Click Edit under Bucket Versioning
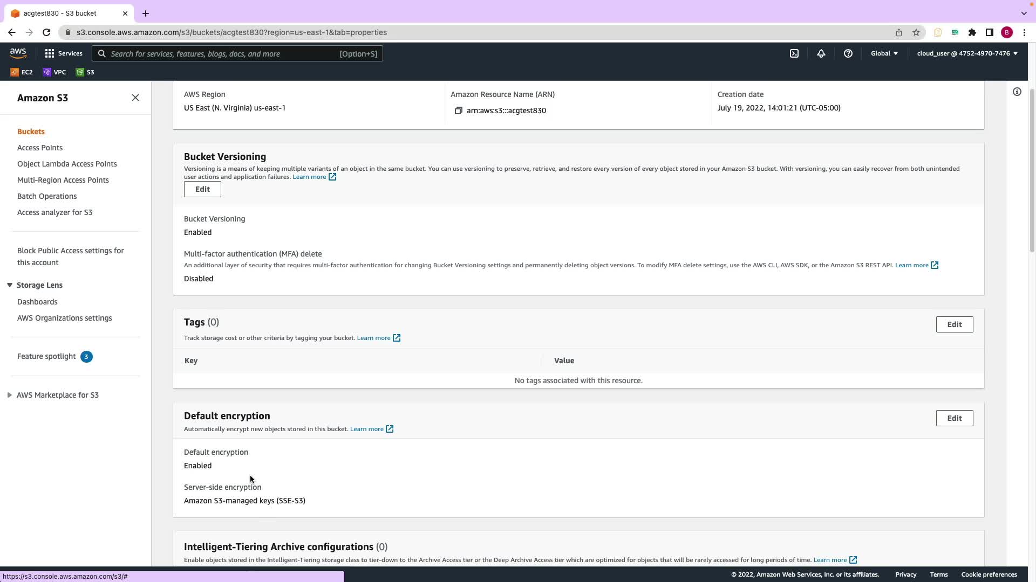The height and width of the screenshot is (582, 1036). tap(202, 189)
